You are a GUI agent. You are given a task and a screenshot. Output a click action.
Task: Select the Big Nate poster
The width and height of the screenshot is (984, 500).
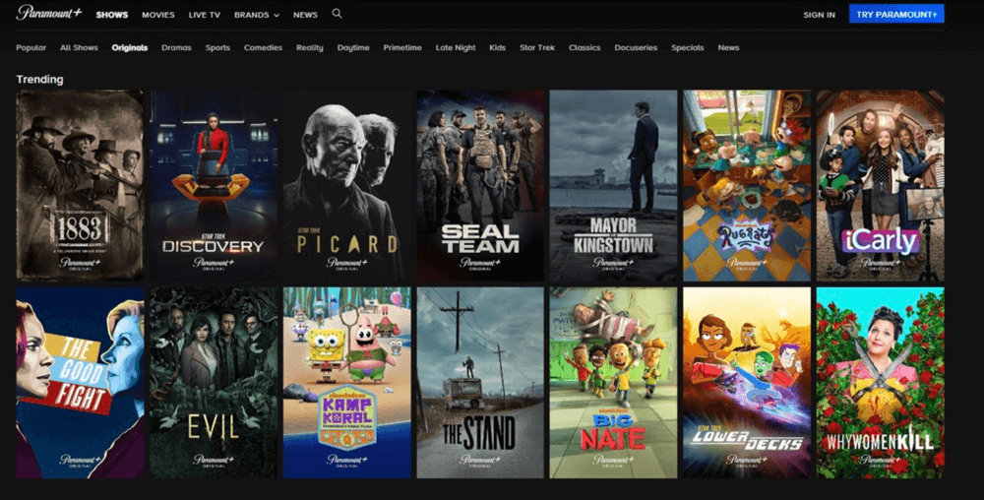coord(614,383)
